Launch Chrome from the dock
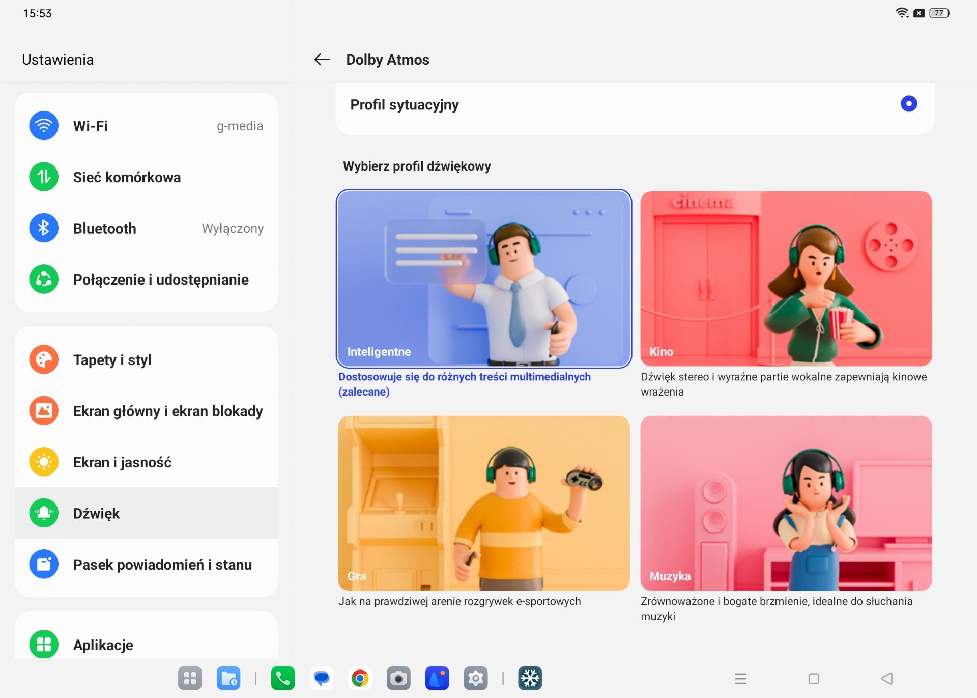This screenshot has width=977, height=698. pyautogui.click(x=360, y=678)
